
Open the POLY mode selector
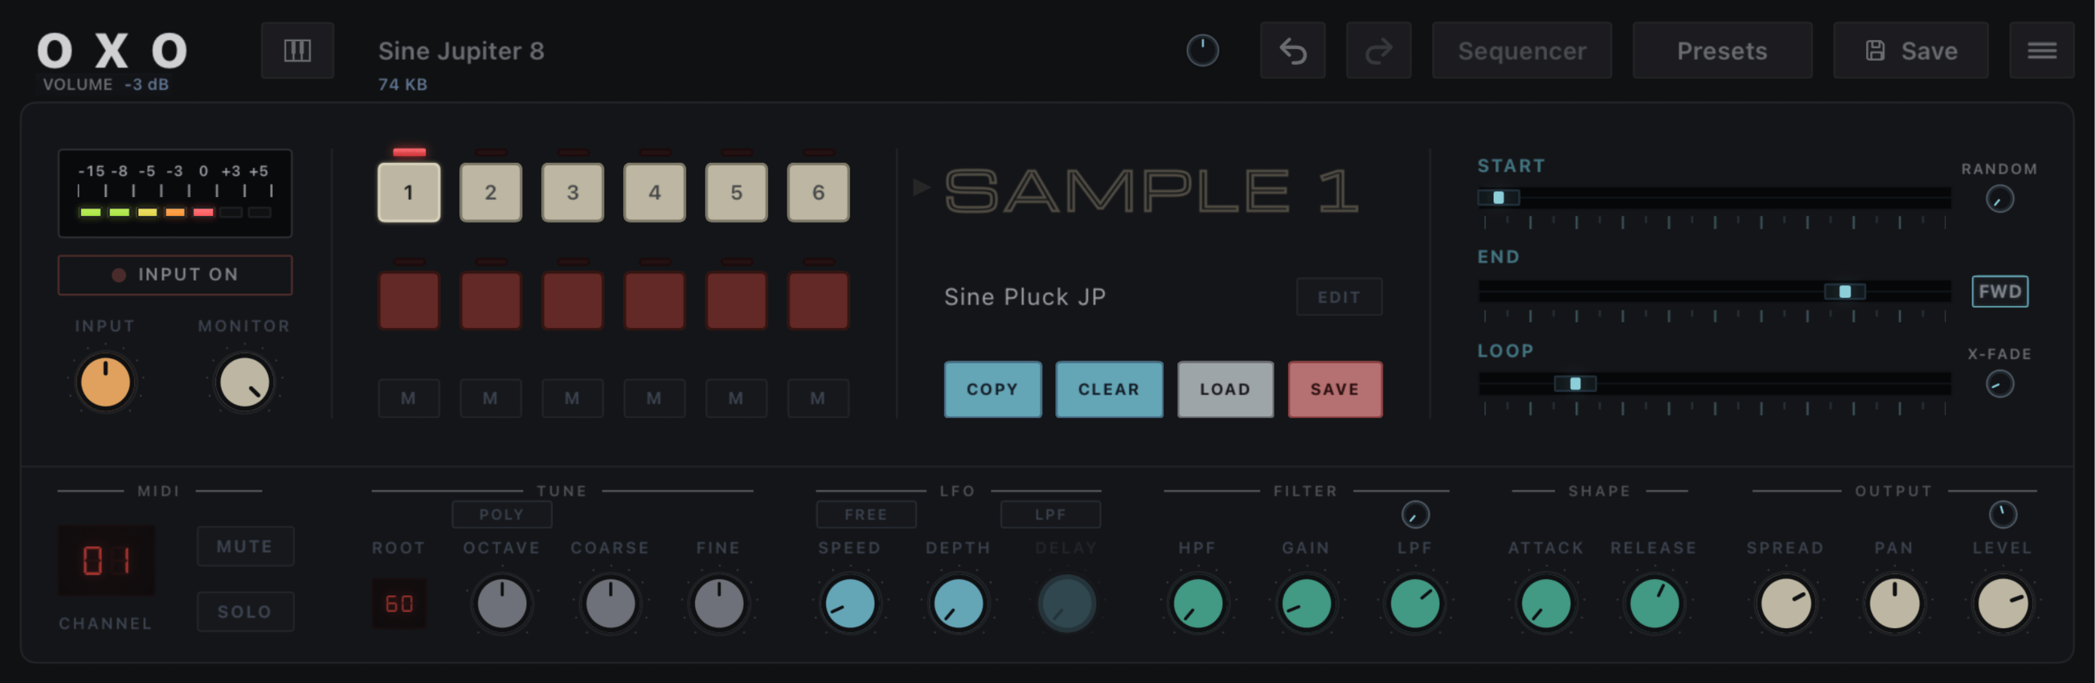coord(502,514)
